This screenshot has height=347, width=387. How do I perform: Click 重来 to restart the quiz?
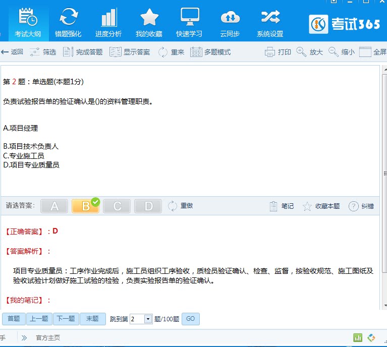[171, 52]
